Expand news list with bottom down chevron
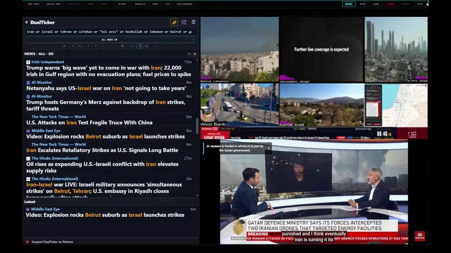 tap(111, 196)
